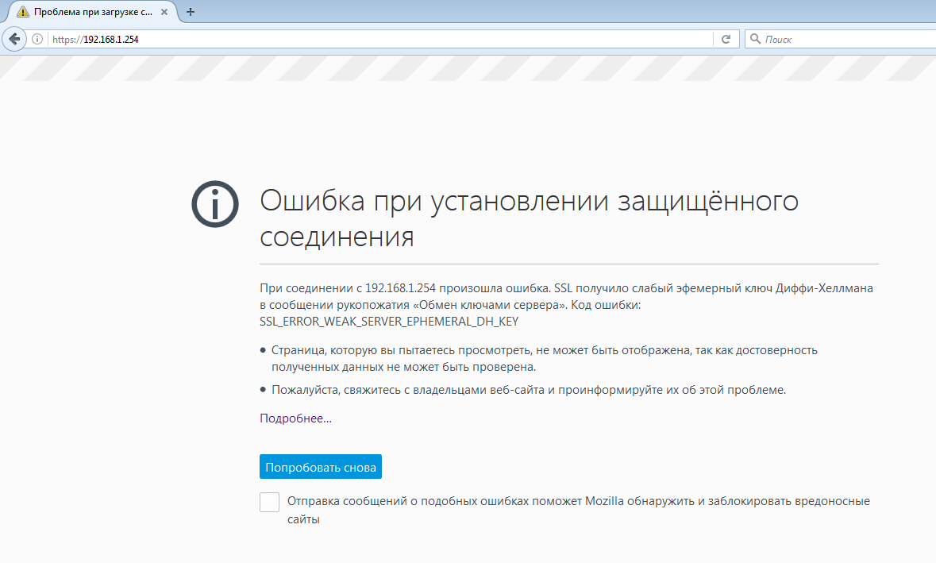Click the magnifier icon in search box
Image resolution: width=936 pixels, height=563 pixels.
coord(755,39)
